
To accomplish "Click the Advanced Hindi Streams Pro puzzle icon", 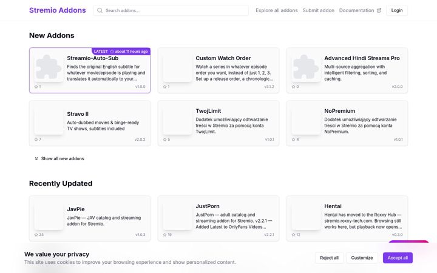I will (x=306, y=67).
